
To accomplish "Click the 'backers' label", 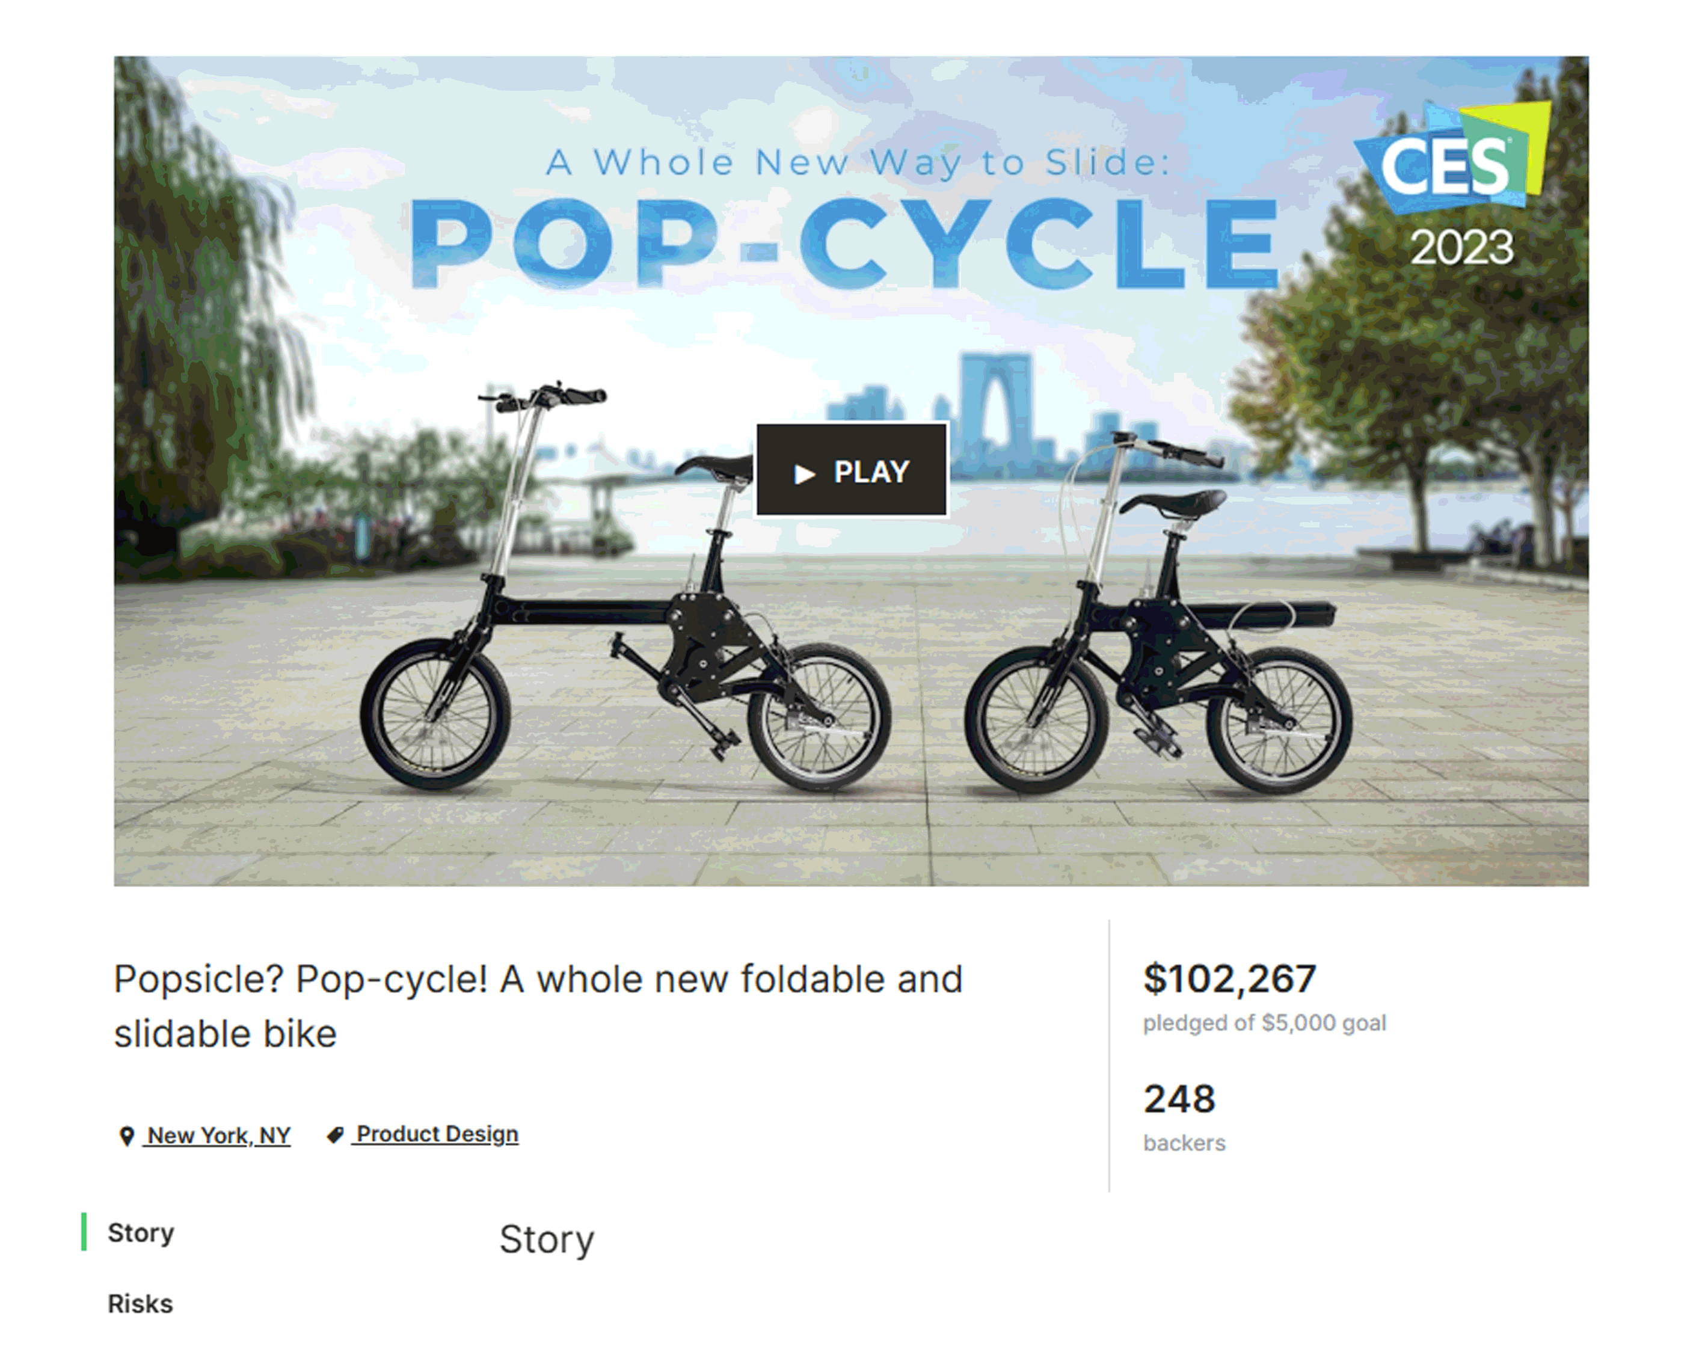I will click(x=1184, y=1143).
